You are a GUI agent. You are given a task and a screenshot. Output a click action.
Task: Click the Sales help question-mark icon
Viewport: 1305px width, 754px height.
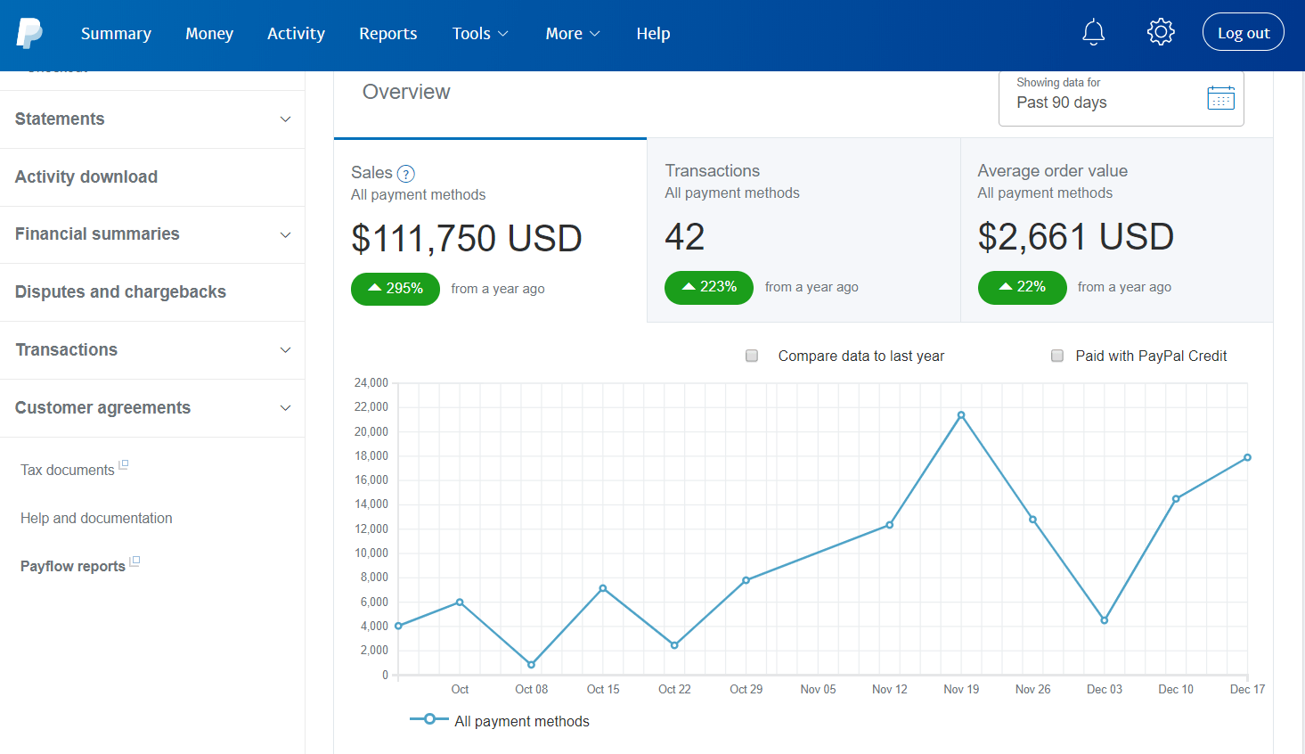point(405,174)
